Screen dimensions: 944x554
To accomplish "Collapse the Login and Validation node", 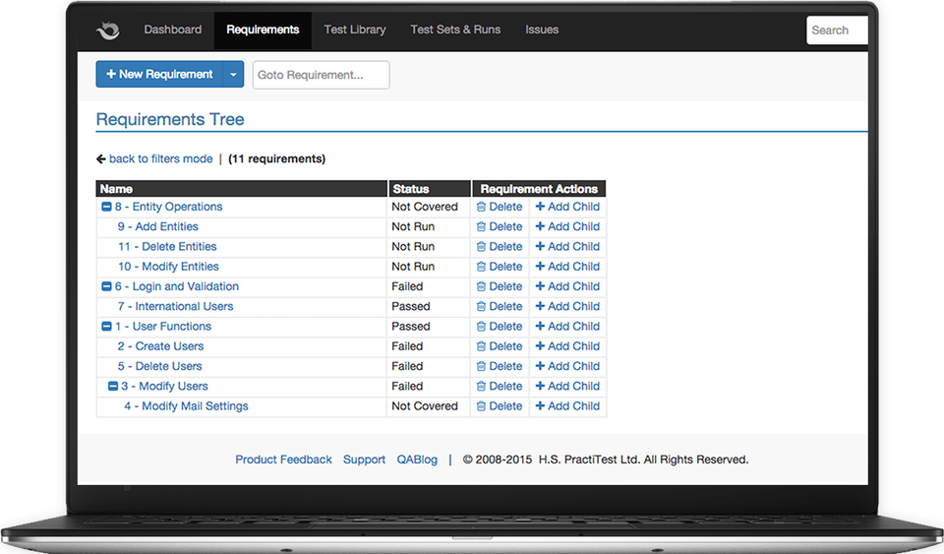I will pos(106,287).
